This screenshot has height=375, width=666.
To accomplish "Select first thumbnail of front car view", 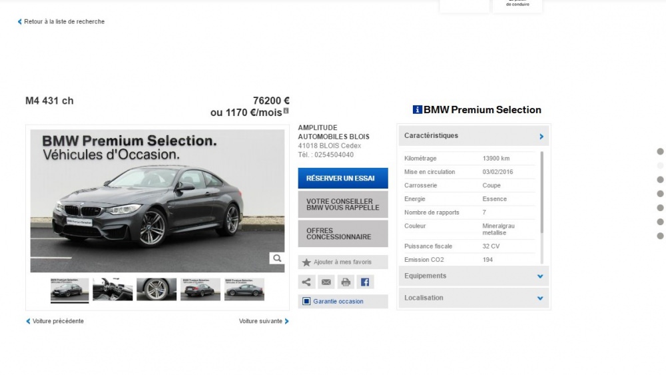I will [x=70, y=290].
